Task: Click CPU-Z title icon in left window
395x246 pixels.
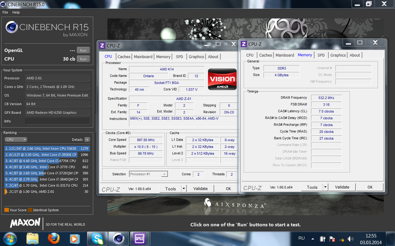Action: click(x=102, y=46)
